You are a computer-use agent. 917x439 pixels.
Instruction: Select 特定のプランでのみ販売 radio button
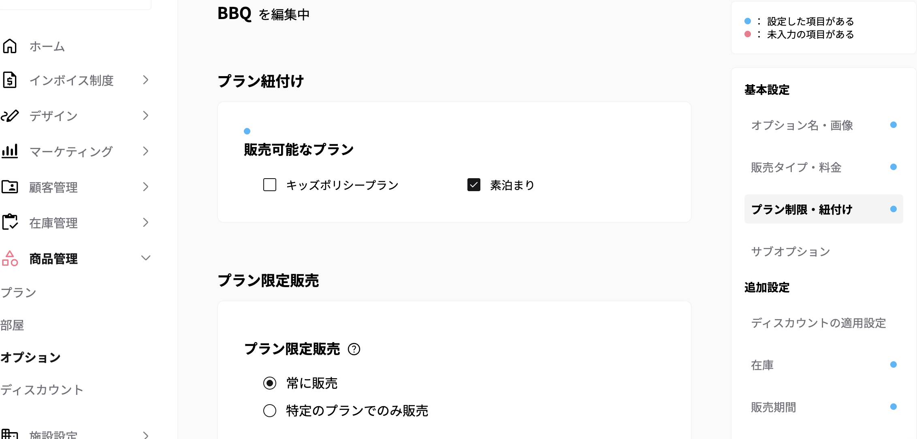tap(269, 411)
